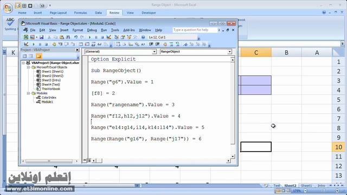This screenshot has width=347, height=195.
Task: Run the macro with the Standard toolbar play icon
Action: point(89,37)
